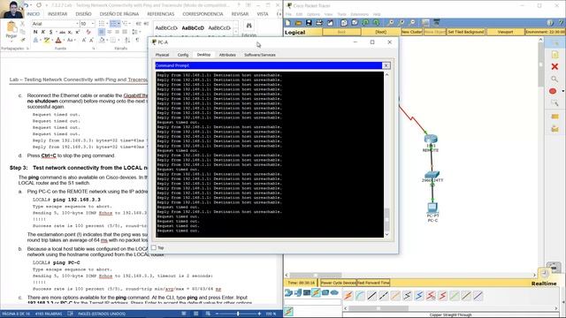Toggle subscript formatting in Word
This screenshot has width=566, height=318.
pos(70,32)
